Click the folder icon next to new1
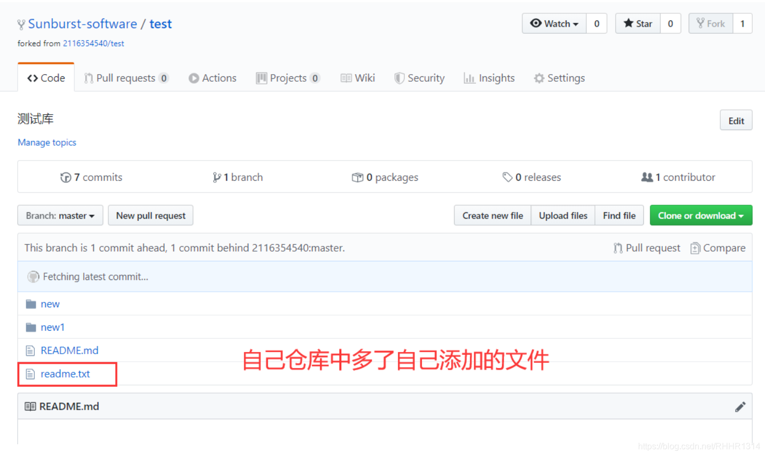765x456 pixels. click(31, 327)
